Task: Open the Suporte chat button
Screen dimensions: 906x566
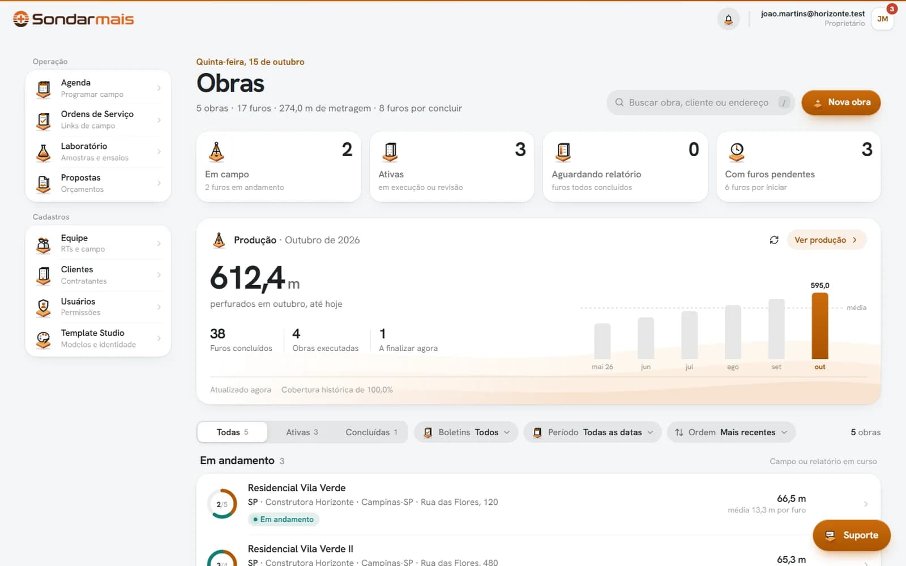Action: click(x=852, y=535)
